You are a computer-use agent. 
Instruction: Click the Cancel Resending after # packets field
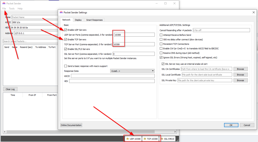(221, 30)
